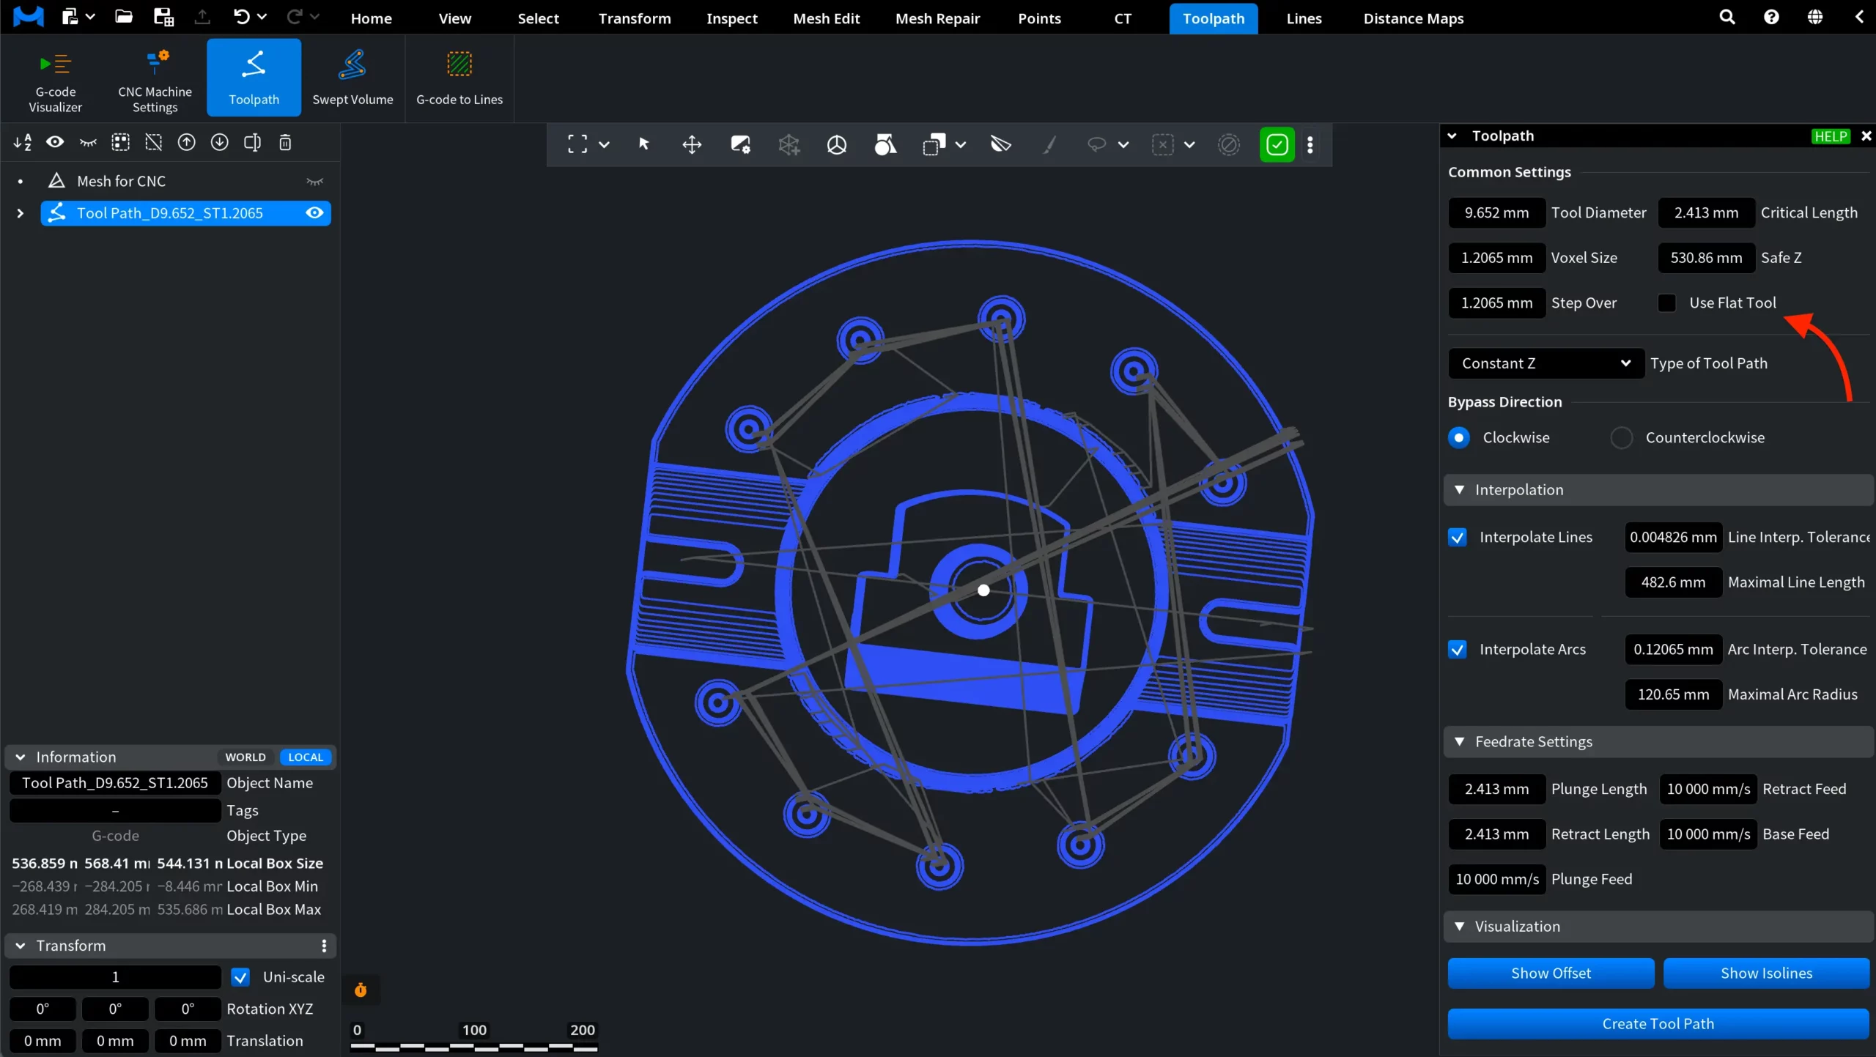The height and width of the screenshot is (1057, 1876).
Task: Open the Points tab
Action: [x=1039, y=18]
